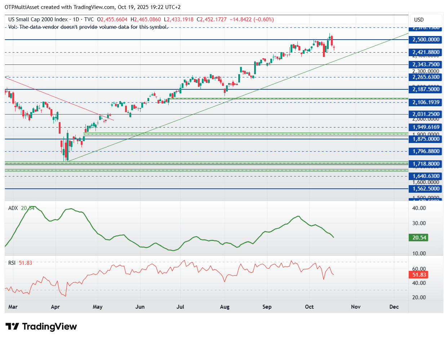Select the RSI indicator legend label
The image size is (448, 340).
tap(12, 263)
